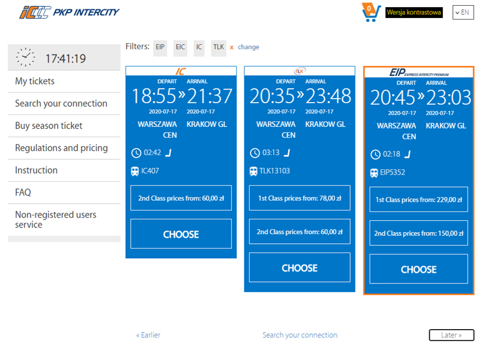
Task: Click arrival time 21:37
Action: (209, 96)
